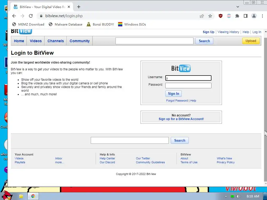Open the Malware Database bookmark
The height and width of the screenshot is (200, 267).
coord(65,24)
